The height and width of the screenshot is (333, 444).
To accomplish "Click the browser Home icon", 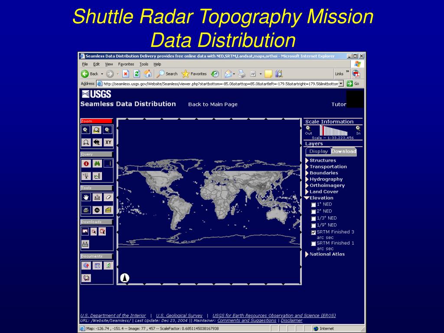I will [147, 74].
